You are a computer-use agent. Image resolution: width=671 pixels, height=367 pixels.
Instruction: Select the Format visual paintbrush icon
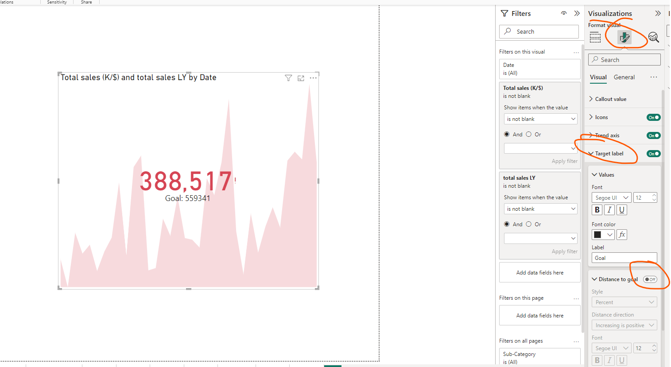(624, 38)
